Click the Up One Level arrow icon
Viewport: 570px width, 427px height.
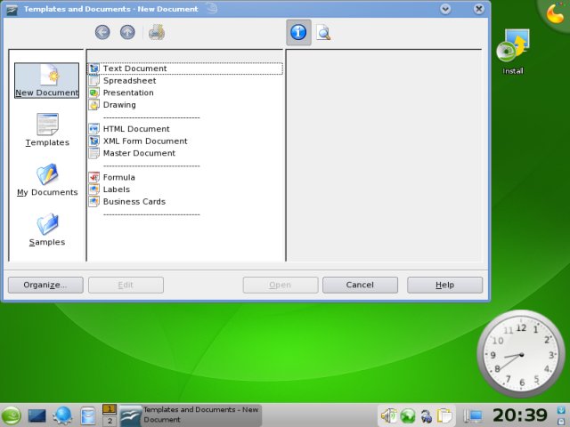(127, 33)
